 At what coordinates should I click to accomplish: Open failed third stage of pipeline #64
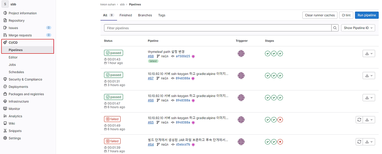tap(280, 142)
